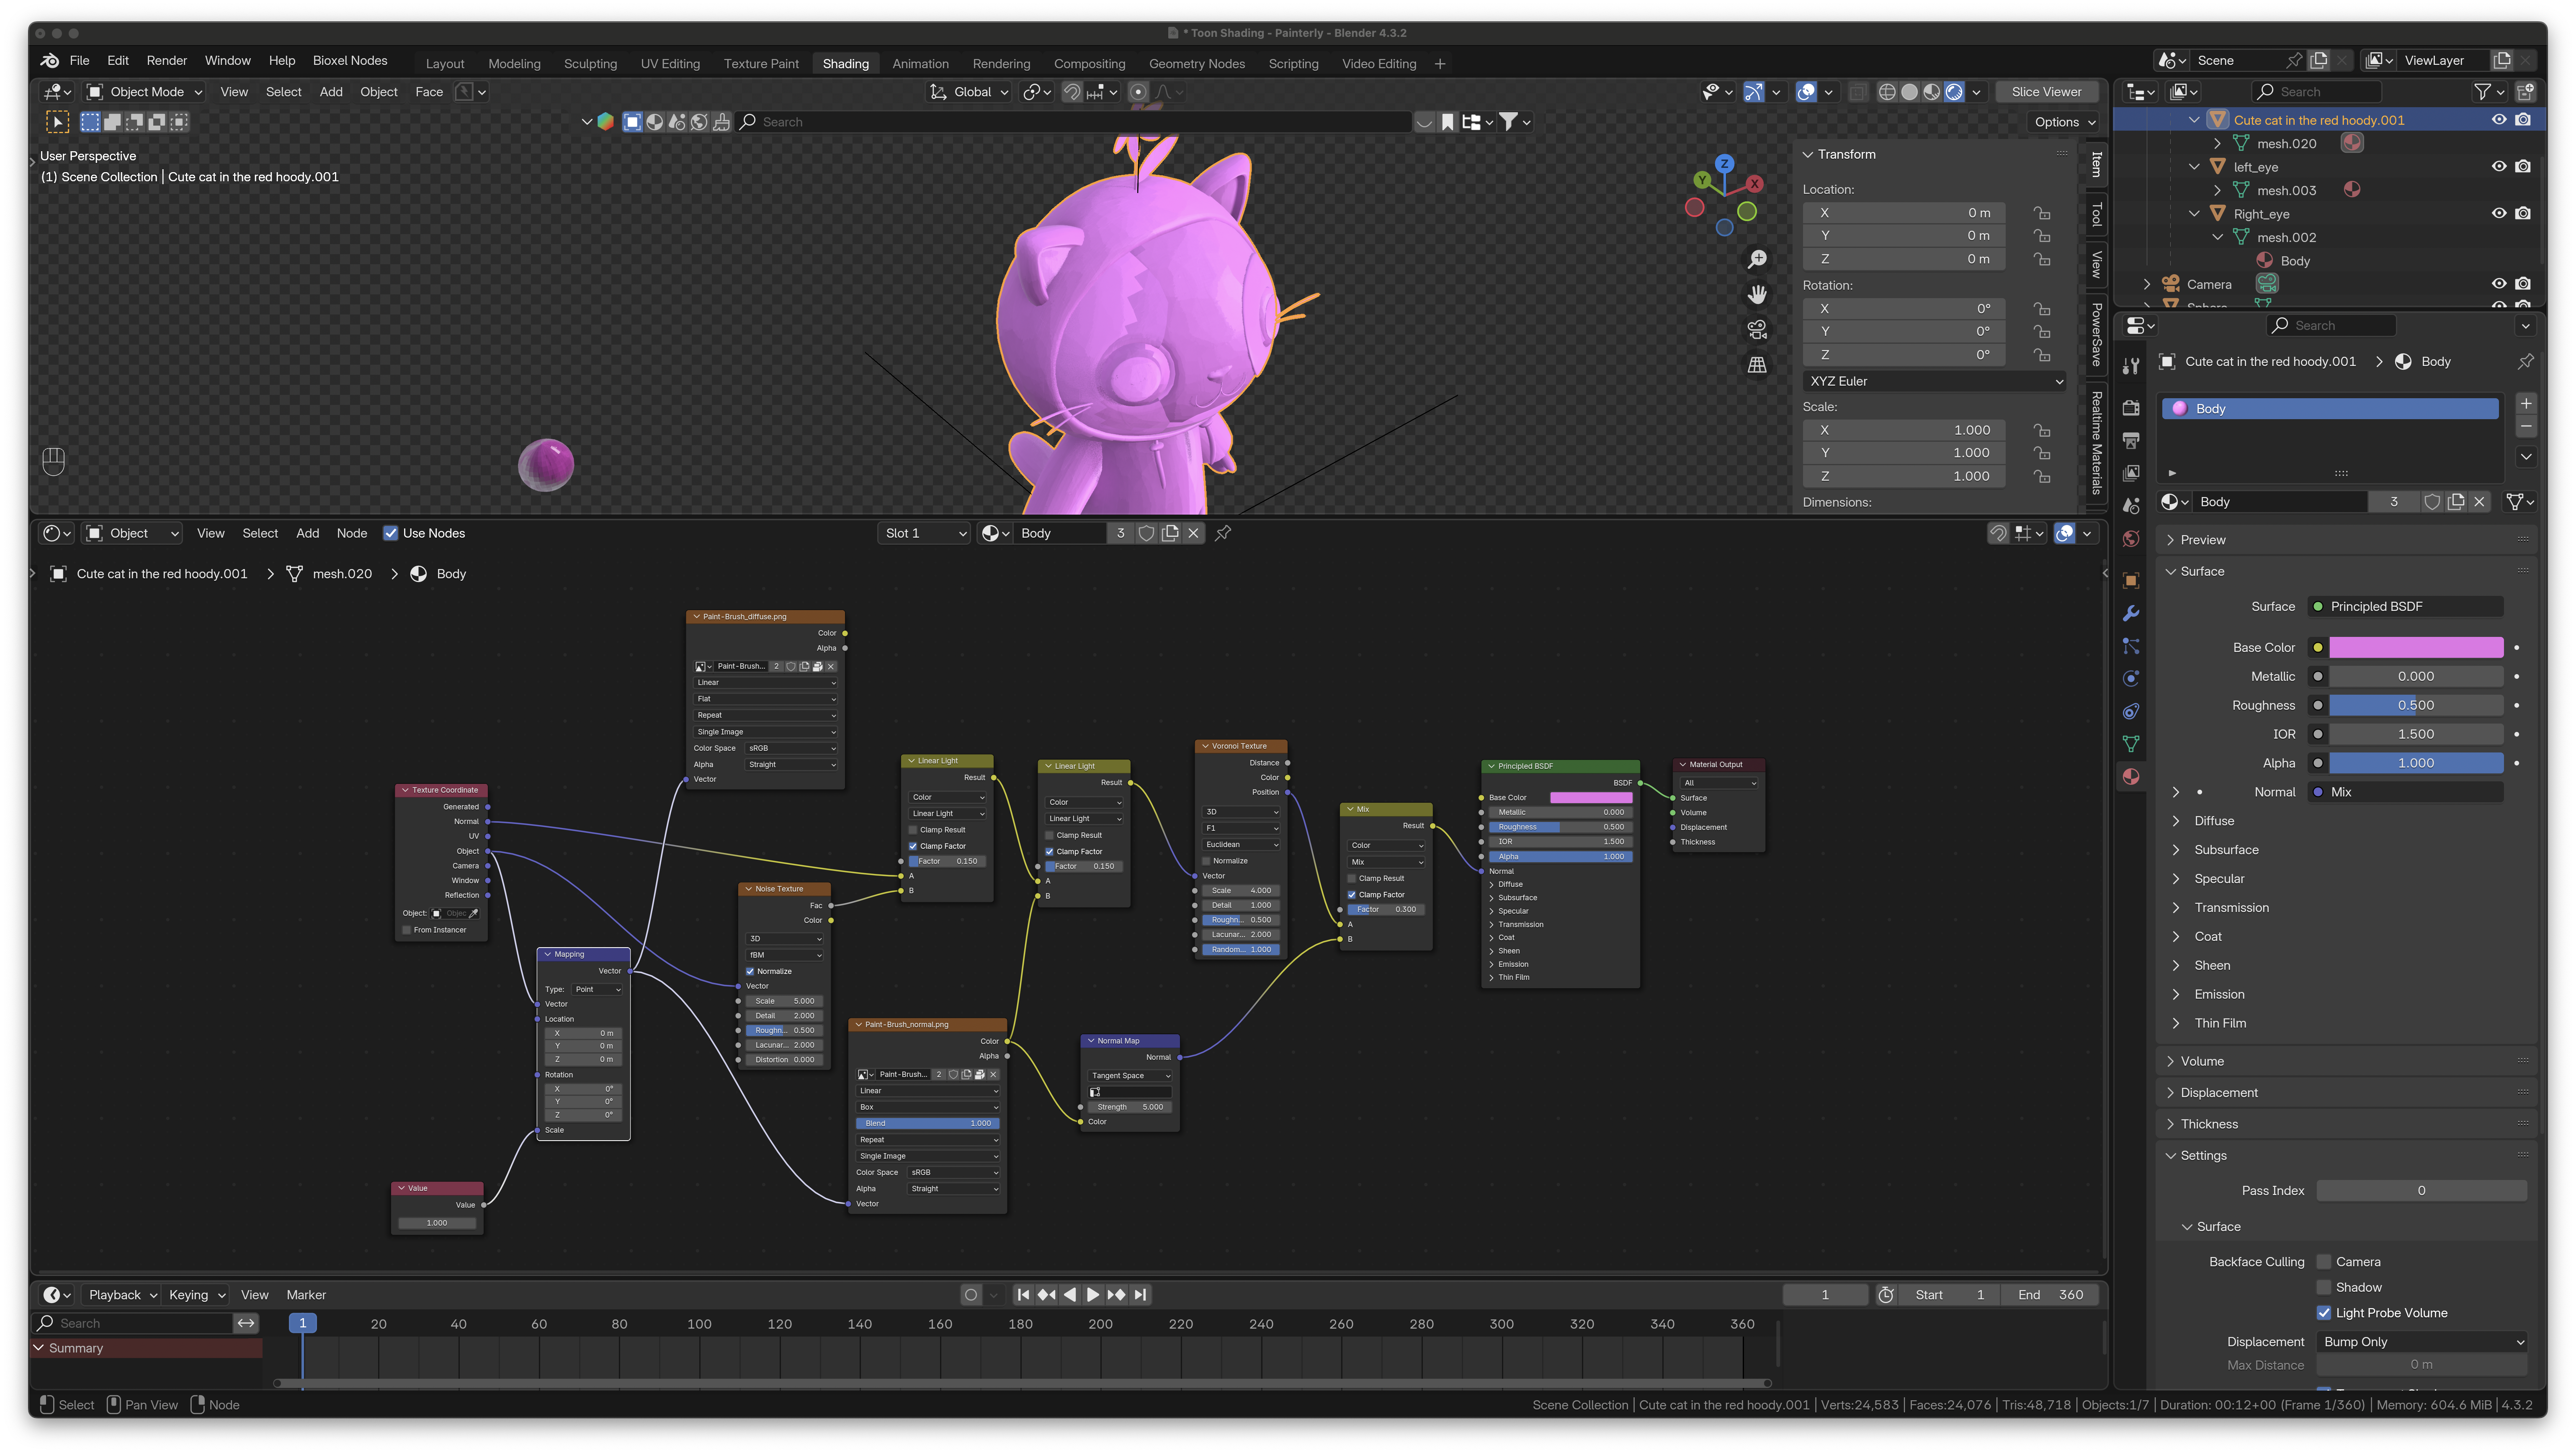Click the Pass Index field
2576x1453 pixels.
click(2421, 1191)
